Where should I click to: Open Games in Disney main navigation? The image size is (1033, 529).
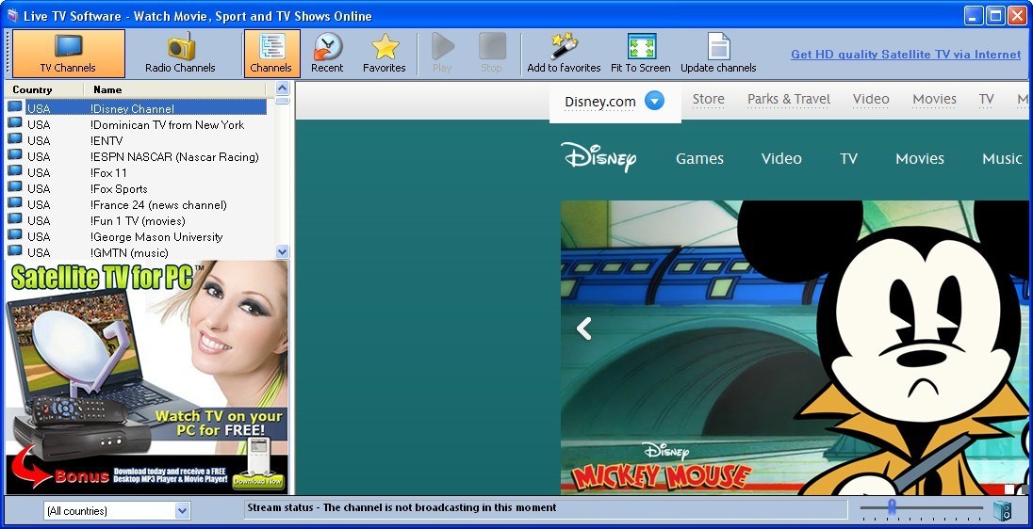[699, 158]
